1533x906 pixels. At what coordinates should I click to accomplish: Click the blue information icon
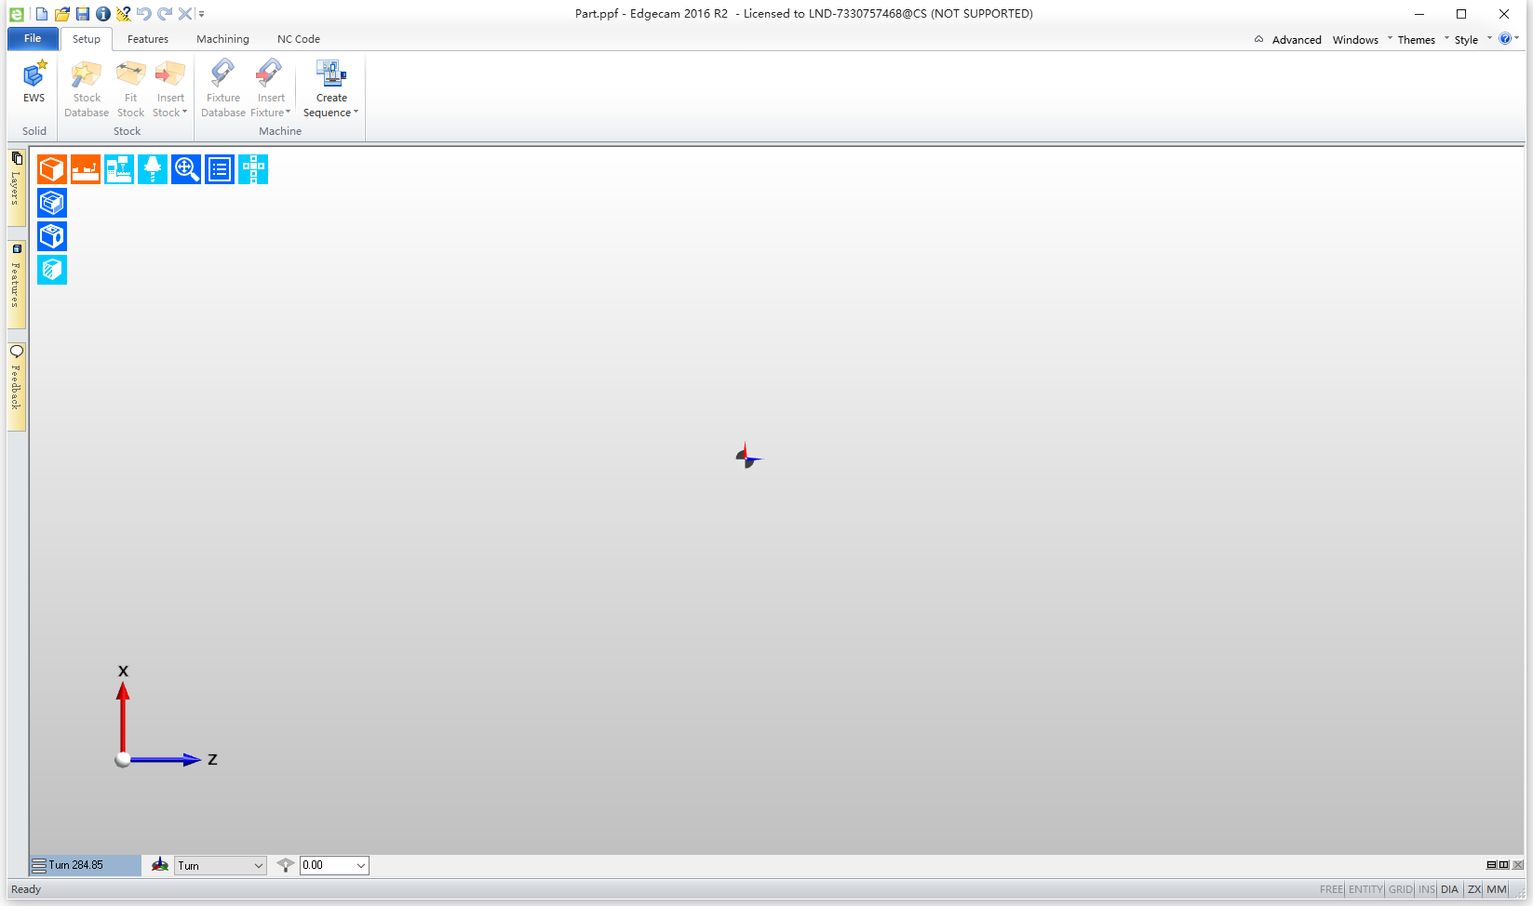pyautogui.click(x=103, y=14)
